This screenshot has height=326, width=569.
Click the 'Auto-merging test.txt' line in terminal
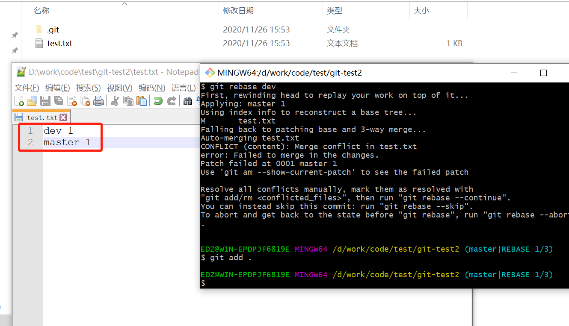tap(250, 138)
